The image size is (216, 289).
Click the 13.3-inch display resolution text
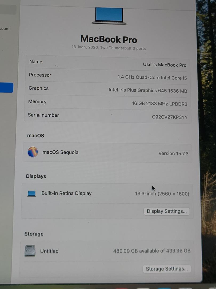pos(162,194)
